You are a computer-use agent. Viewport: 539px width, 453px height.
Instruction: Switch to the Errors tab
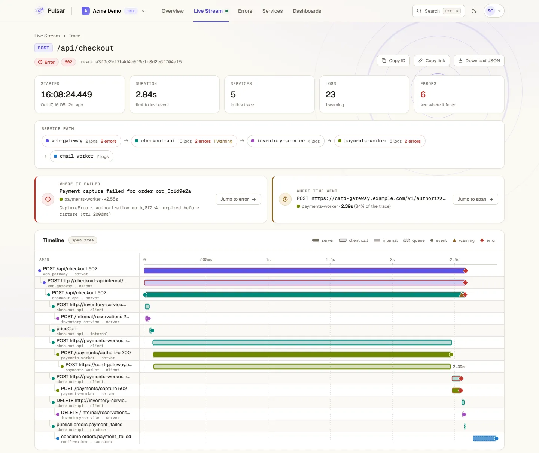click(x=245, y=11)
